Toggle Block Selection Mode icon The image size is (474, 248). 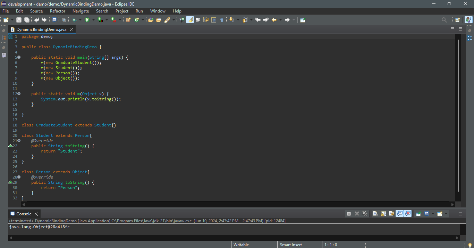pyautogui.click(x=214, y=20)
